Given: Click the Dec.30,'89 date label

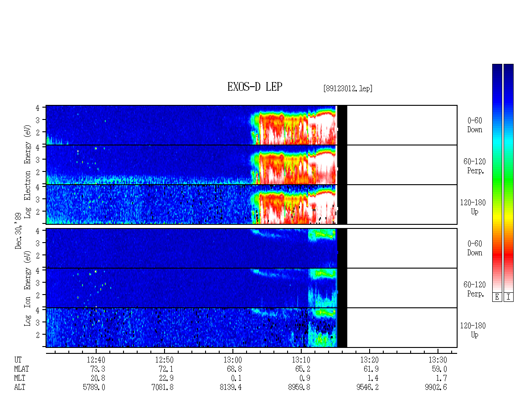Looking at the screenshot, I should coord(18,231).
